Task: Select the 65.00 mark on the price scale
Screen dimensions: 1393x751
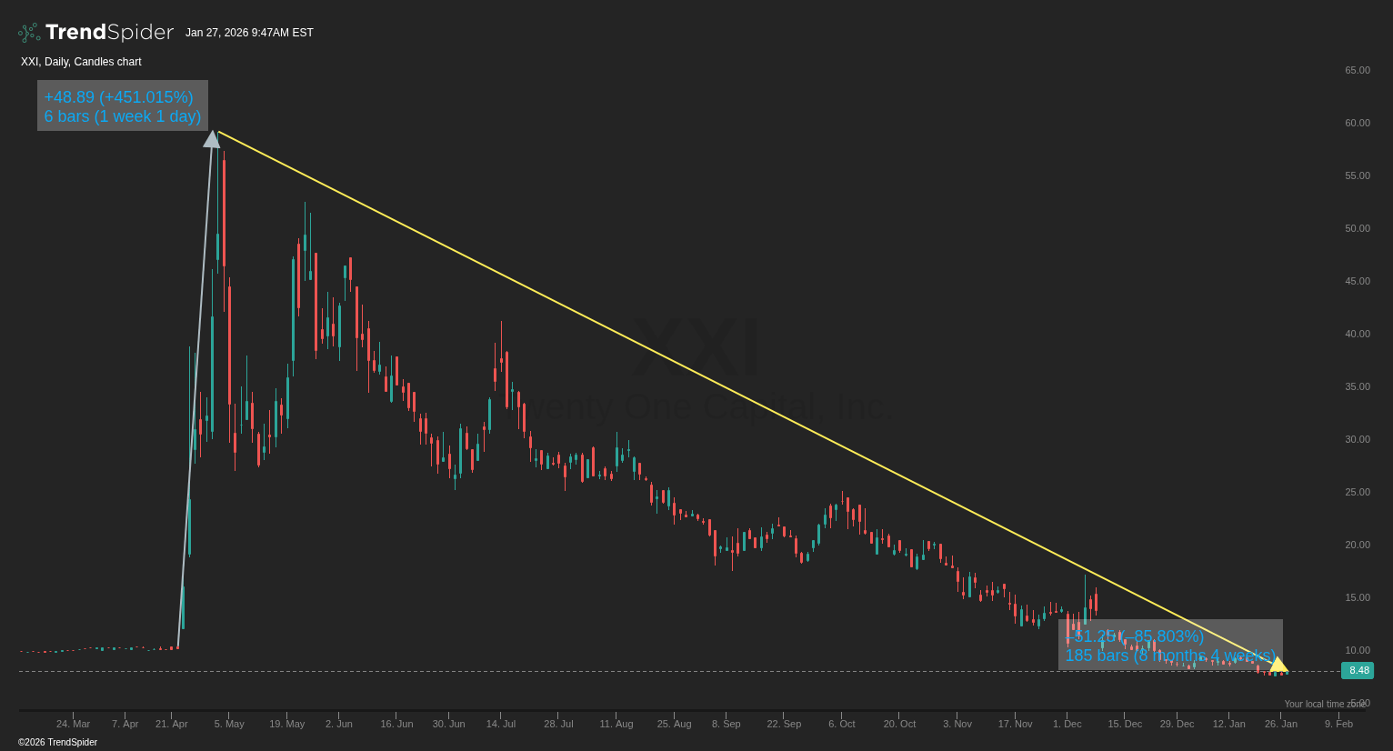Action: [x=1356, y=70]
